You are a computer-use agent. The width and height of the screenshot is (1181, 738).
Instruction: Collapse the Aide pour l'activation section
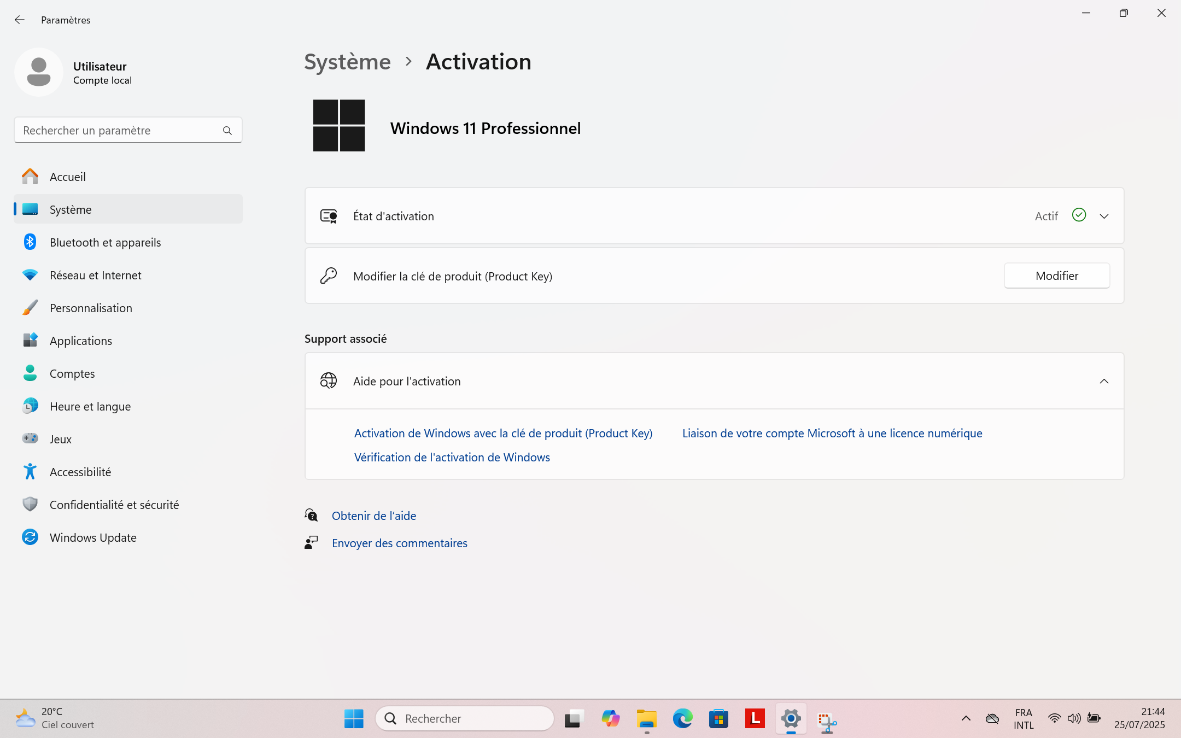tap(1104, 381)
